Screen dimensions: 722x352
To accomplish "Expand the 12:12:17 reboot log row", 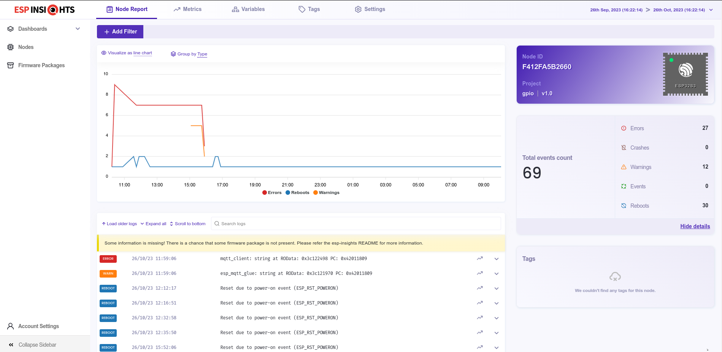I will coord(497,289).
